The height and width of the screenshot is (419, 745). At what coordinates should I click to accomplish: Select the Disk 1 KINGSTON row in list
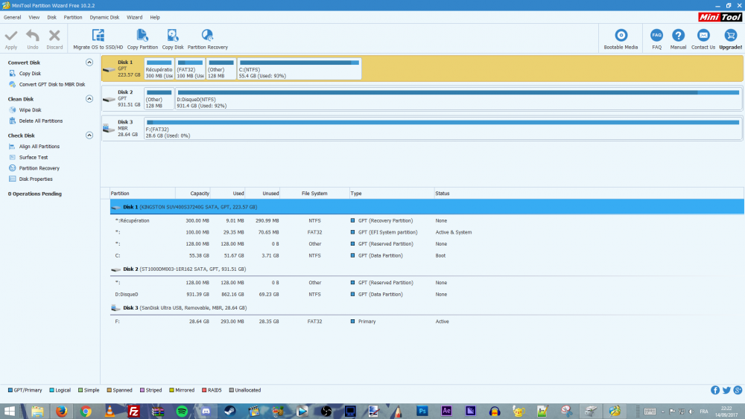tap(427, 207)
